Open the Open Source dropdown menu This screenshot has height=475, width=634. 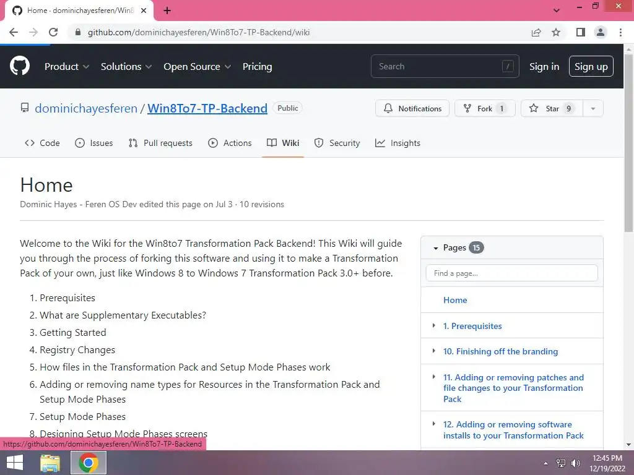[198, 67]
